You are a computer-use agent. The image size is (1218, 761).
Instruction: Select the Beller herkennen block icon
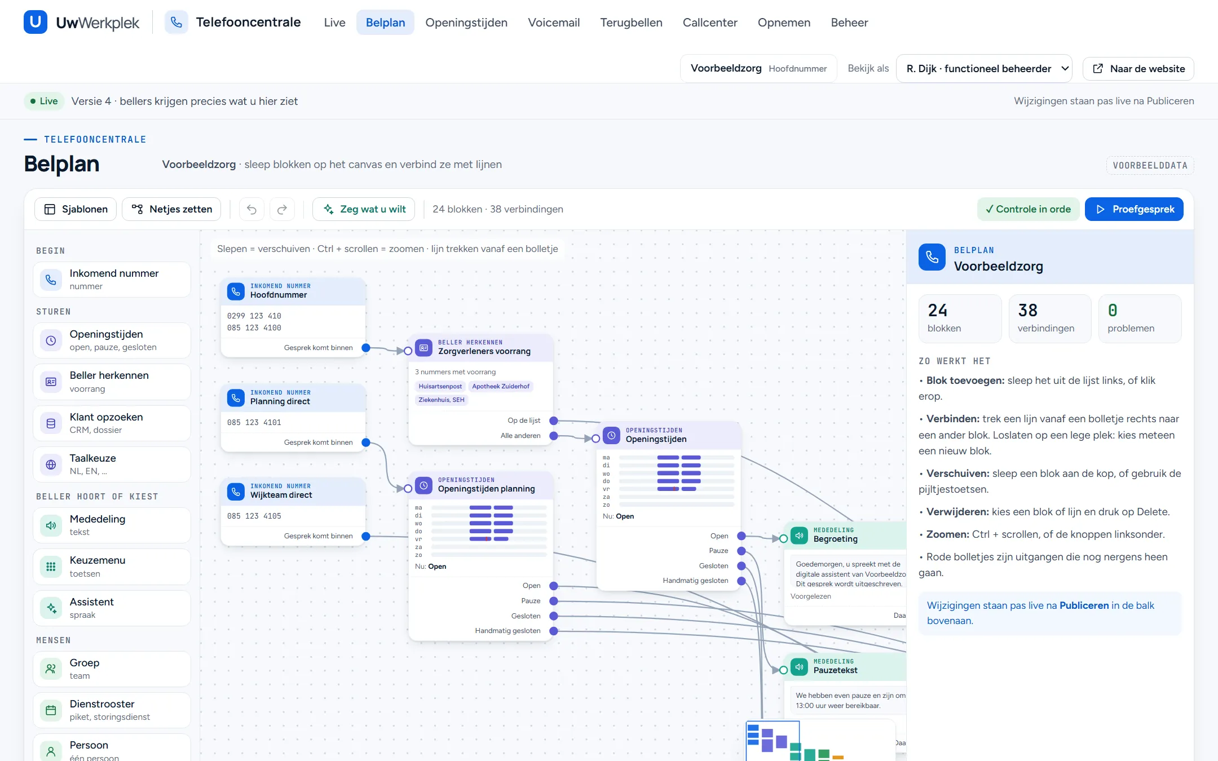(51, 382)
